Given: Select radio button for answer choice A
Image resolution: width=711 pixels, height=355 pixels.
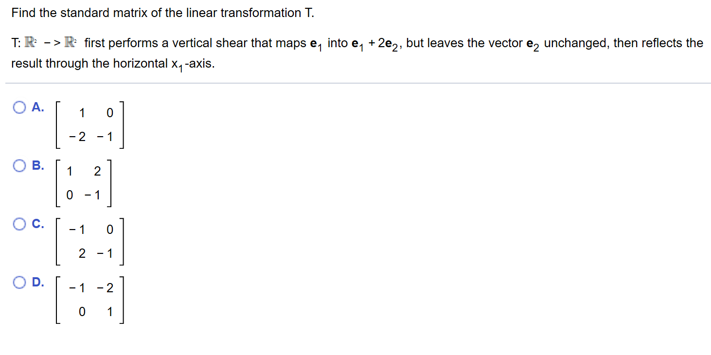Looking at the screenshot, I should pyautogui.click(x=19, y=107).
